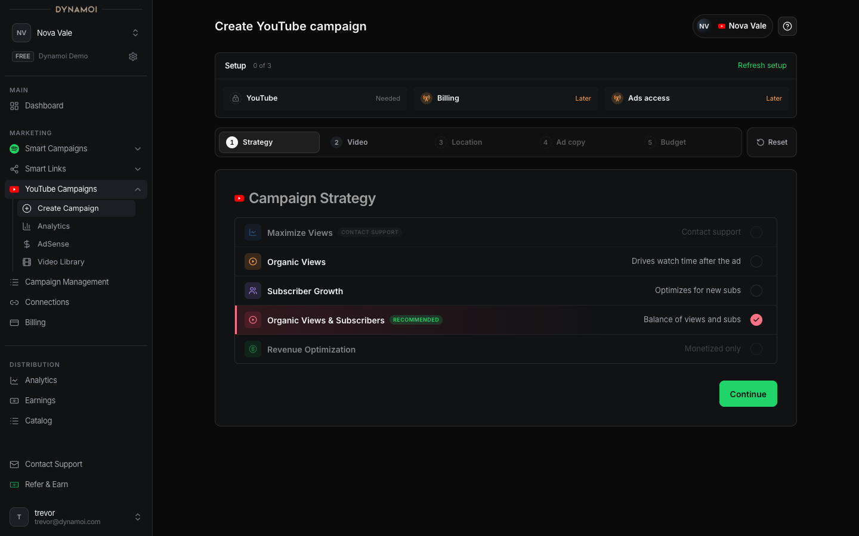Go to the Strategy step tab
Viewport: 859px width, 536px height.
click(x=269, y=142)
